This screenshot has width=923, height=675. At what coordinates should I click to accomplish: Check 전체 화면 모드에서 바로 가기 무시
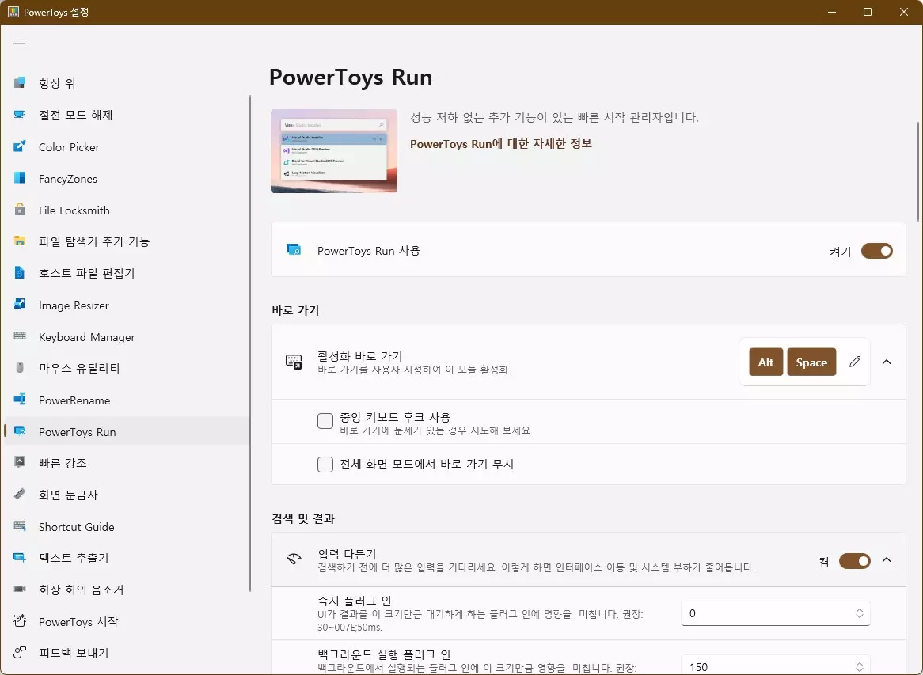(325, 465)
